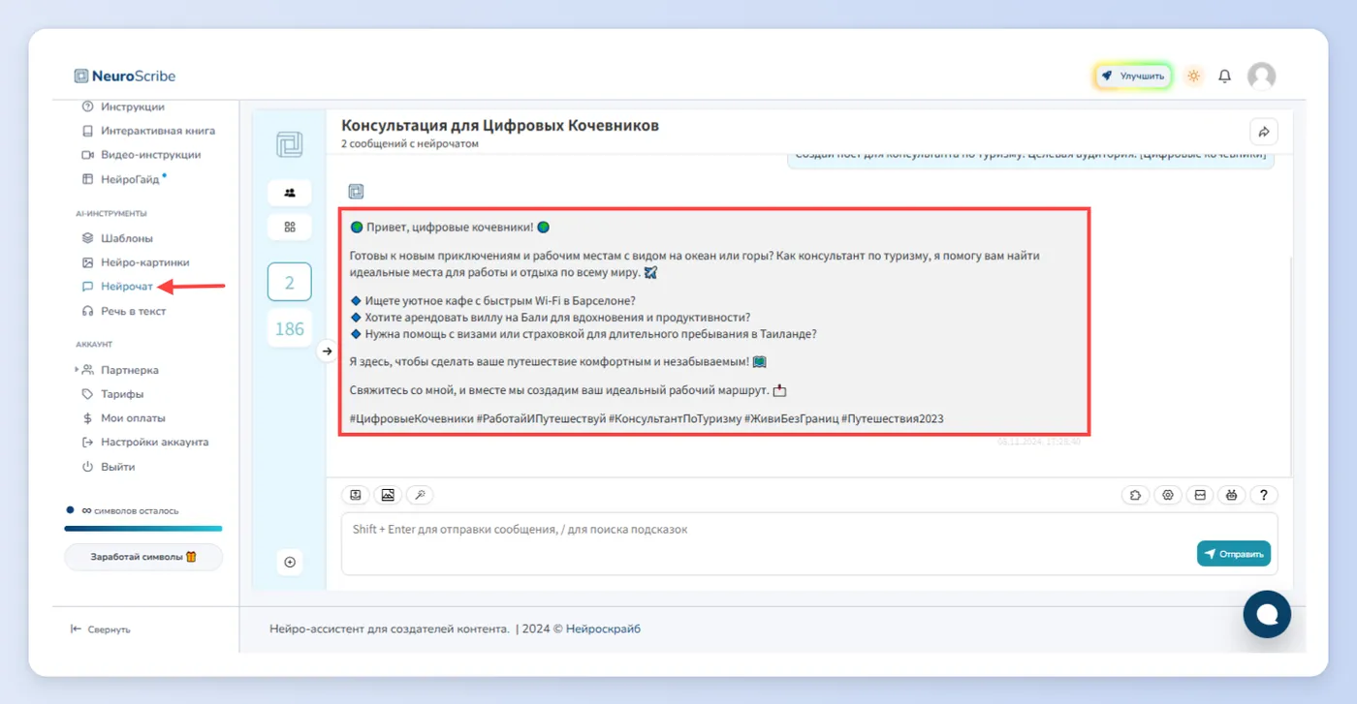Open Настройки аккаунта
This screenshot has height=704, width=1357.
(145, 443)
